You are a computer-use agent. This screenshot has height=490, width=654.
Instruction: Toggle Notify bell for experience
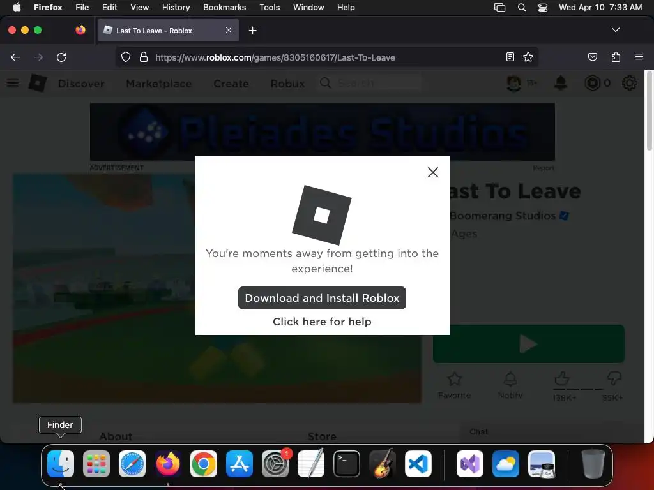coord(510,385)
